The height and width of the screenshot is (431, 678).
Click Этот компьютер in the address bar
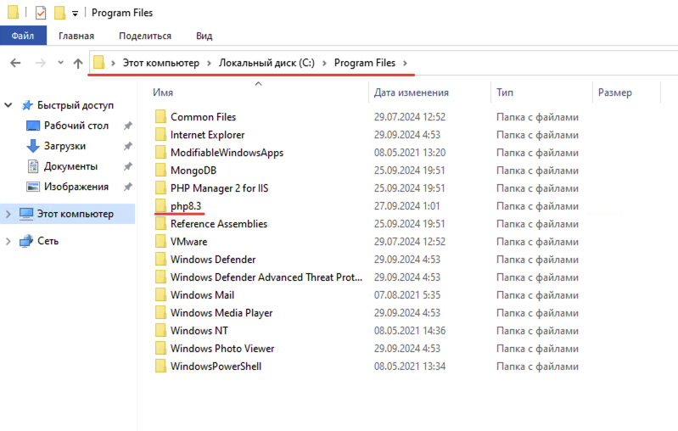coord(161,63)
